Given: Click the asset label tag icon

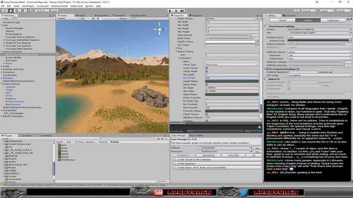Looking at the screenshot, I should (x=259, y=127).
